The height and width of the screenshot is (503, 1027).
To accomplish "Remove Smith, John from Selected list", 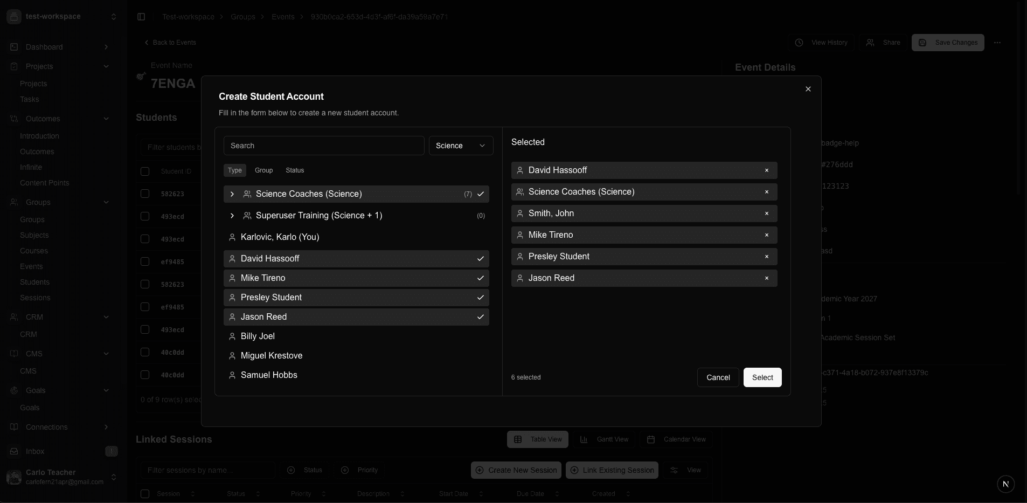I will tap(766, 213).
